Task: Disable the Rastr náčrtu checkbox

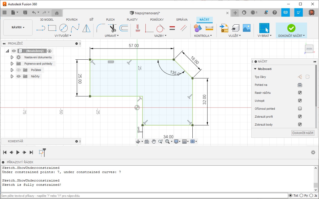Action: (x=300, y=93)
